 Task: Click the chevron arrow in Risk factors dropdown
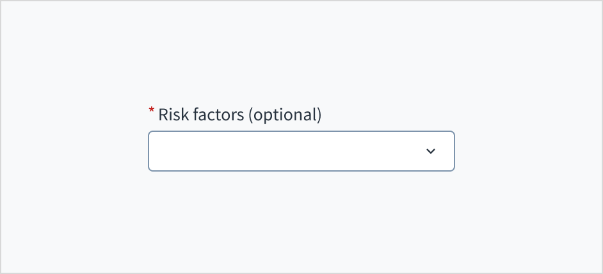tap(431, 151)
